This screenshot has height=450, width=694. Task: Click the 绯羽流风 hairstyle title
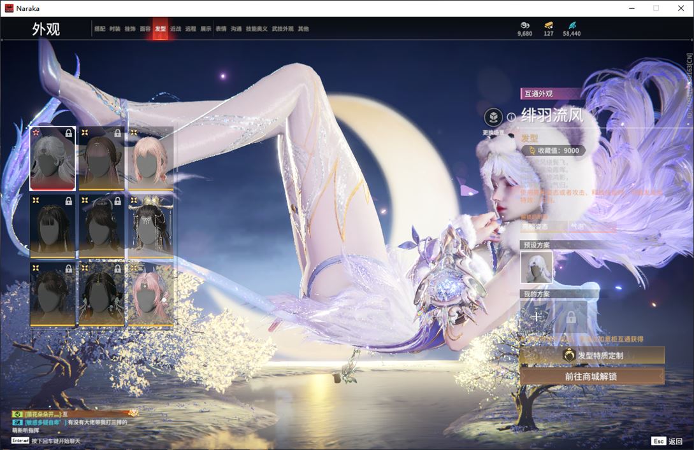coord(553,116)
